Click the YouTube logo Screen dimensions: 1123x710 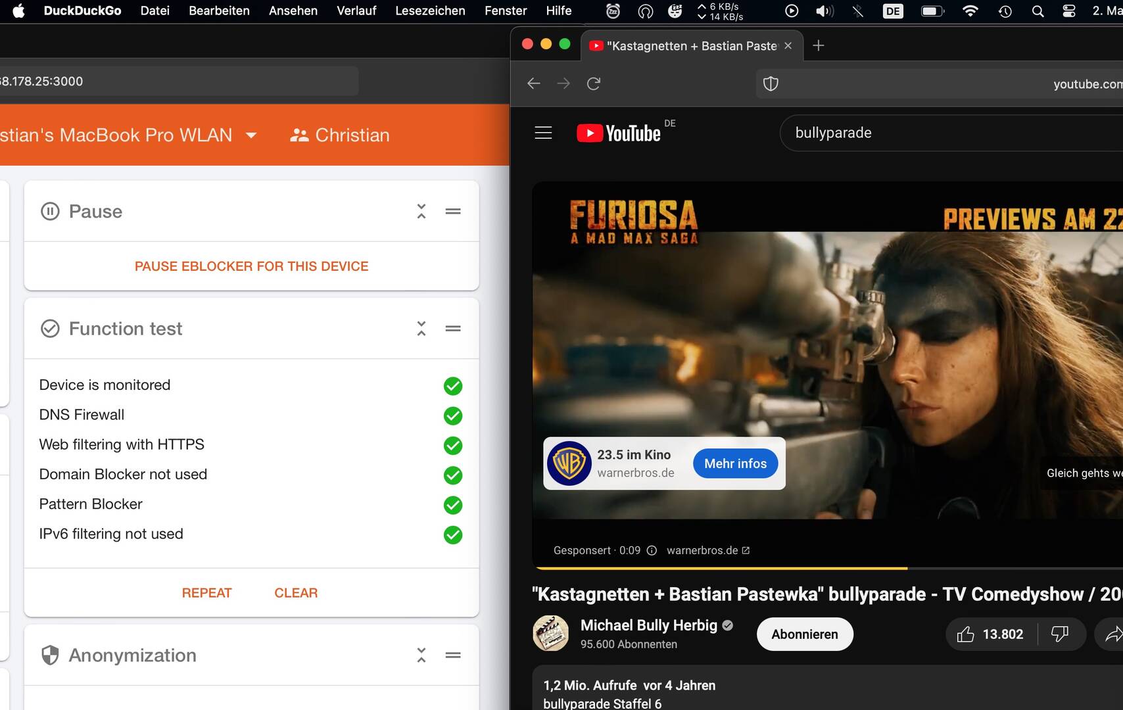(x=619, y=133)
